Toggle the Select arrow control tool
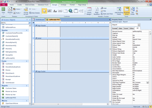Image resolution: width=152 pixels, height=108 pixels. pos(44,11)
